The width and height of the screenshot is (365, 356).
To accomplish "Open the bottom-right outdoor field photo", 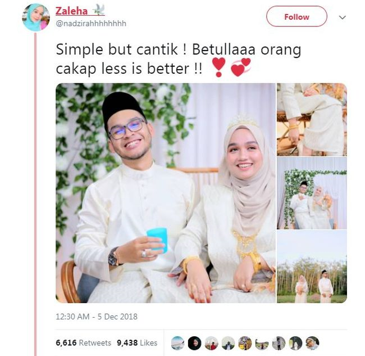I will point(312,267).
